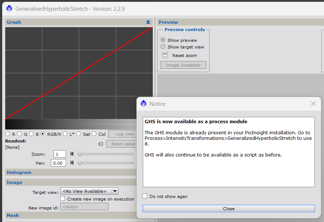Click the Zoom value input field
The image size is (324, 222).
(x=60, y=154)
